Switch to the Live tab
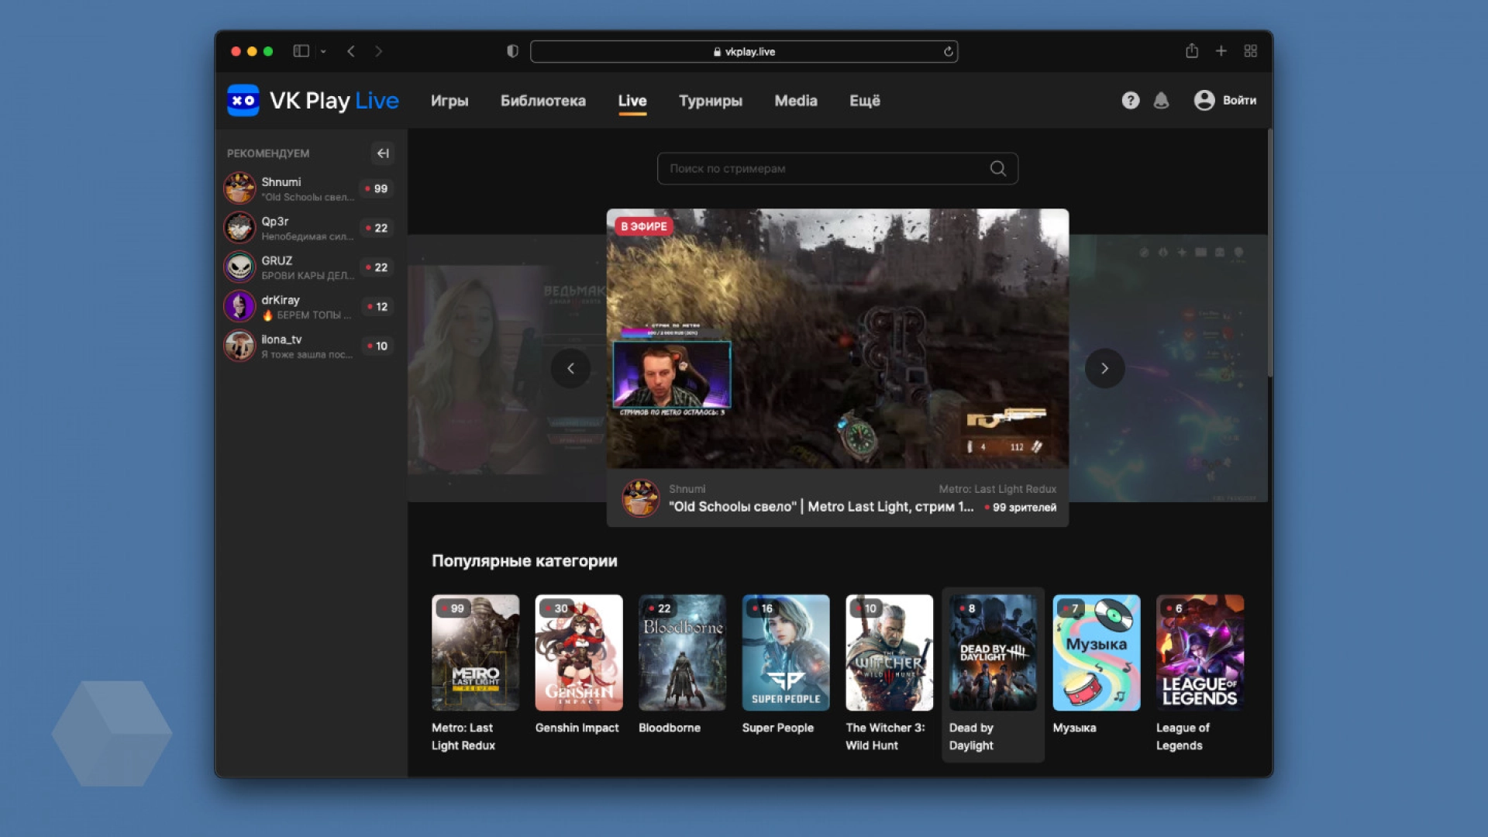The image size is (1488, 837). click(x=632, y=101)
